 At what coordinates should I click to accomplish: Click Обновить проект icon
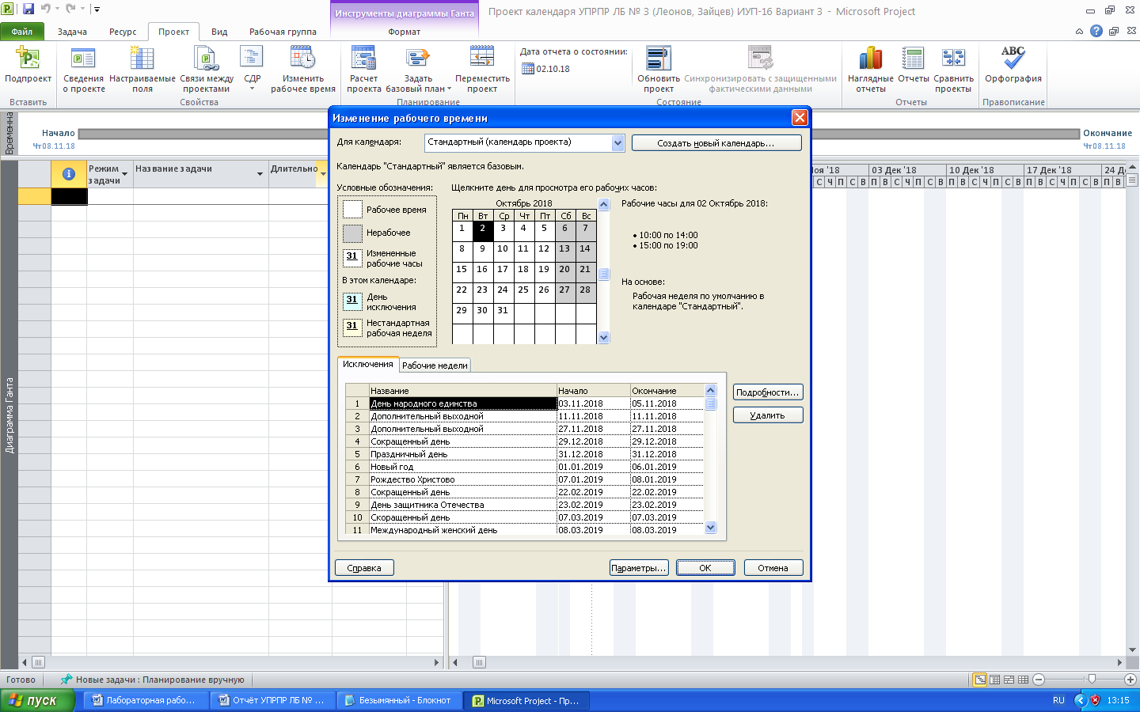point(659,59)
